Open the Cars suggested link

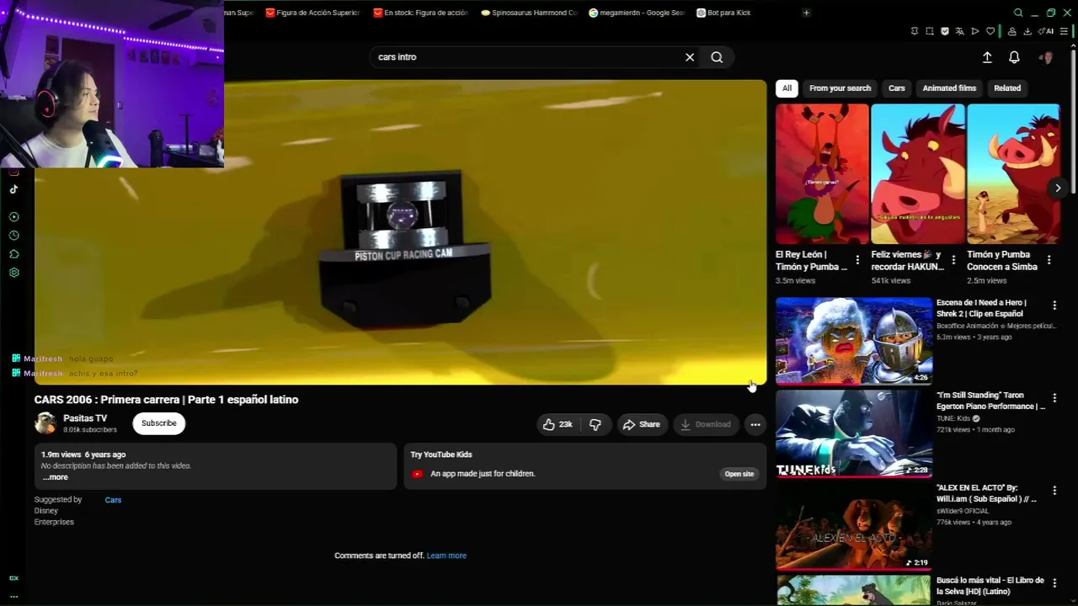pyautogui.click(x=113, y=500)
